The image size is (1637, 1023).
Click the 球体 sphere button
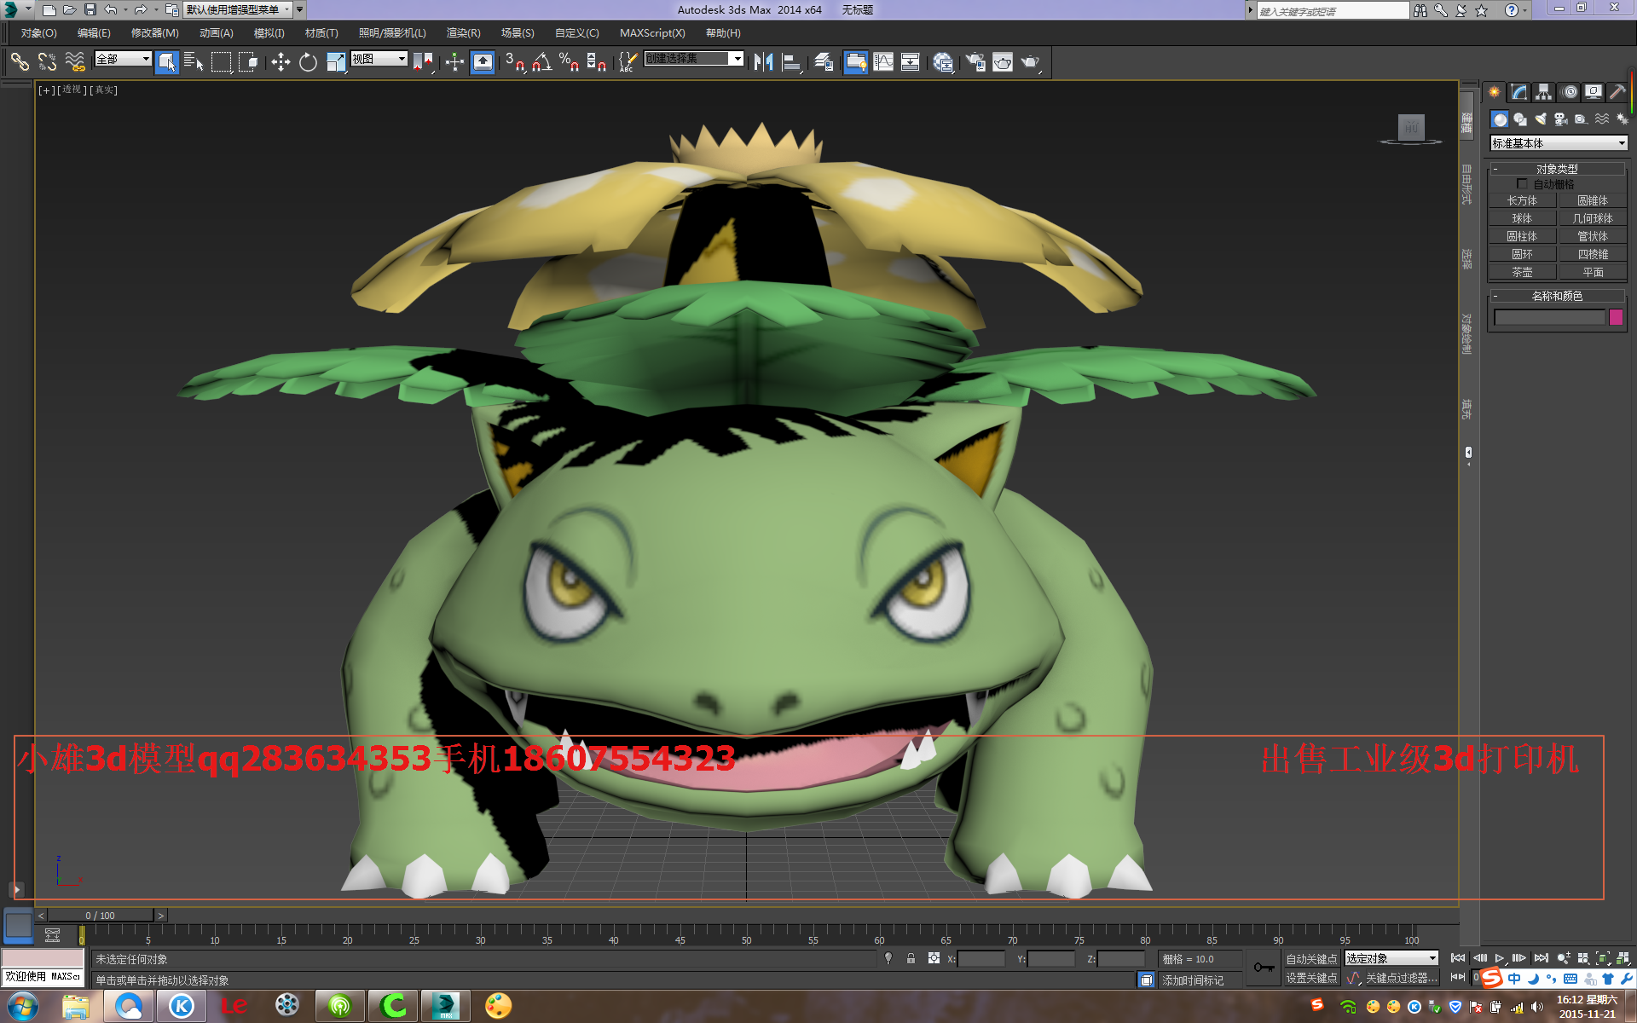[1522, 219]
